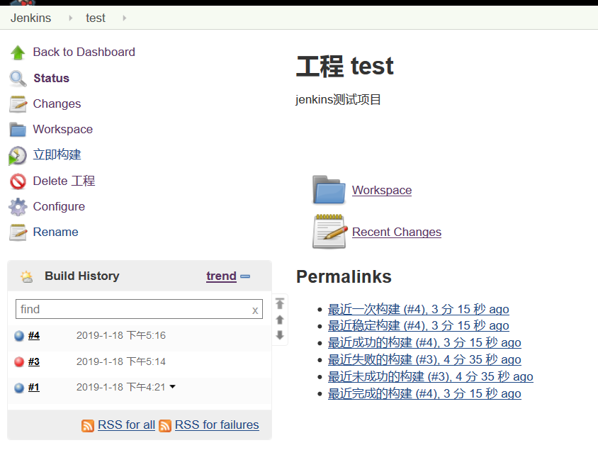This screenshot has width=598, height=455.
Task: Jump to top of build history arrow
Action: [x=280, y=303]
